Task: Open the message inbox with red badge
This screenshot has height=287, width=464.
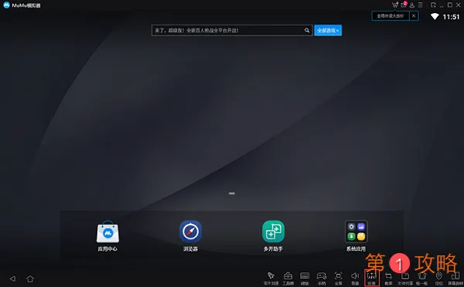Action: pos(404,5)
